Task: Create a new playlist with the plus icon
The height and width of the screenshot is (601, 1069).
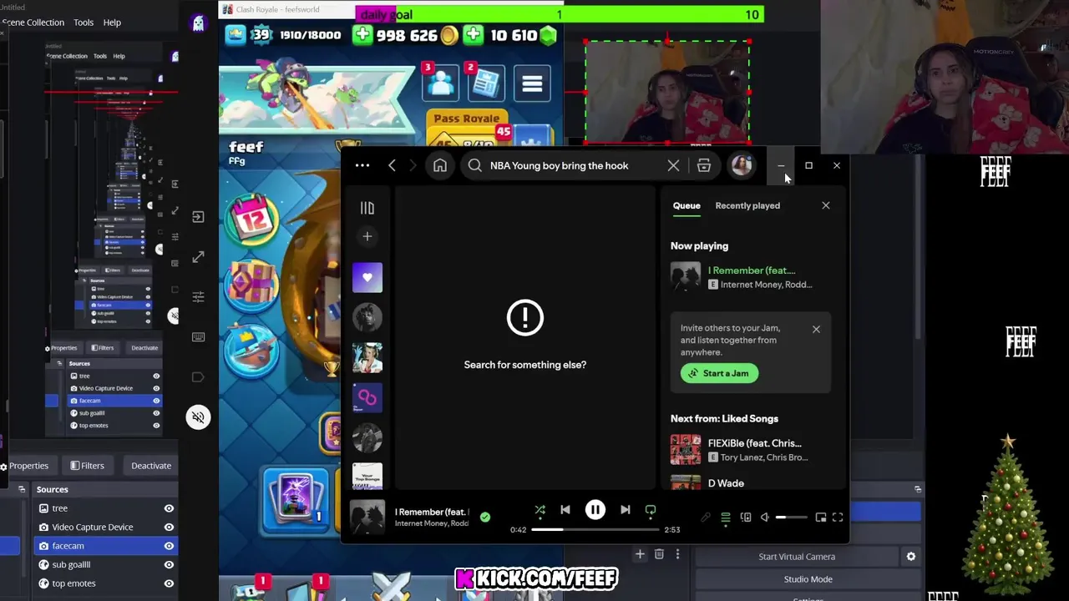Action: pyautogui.click(x=367, y=236)
